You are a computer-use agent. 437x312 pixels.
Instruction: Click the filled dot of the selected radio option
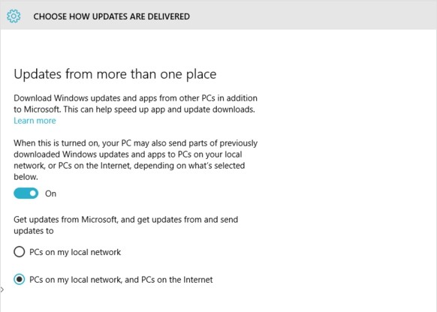20,280
